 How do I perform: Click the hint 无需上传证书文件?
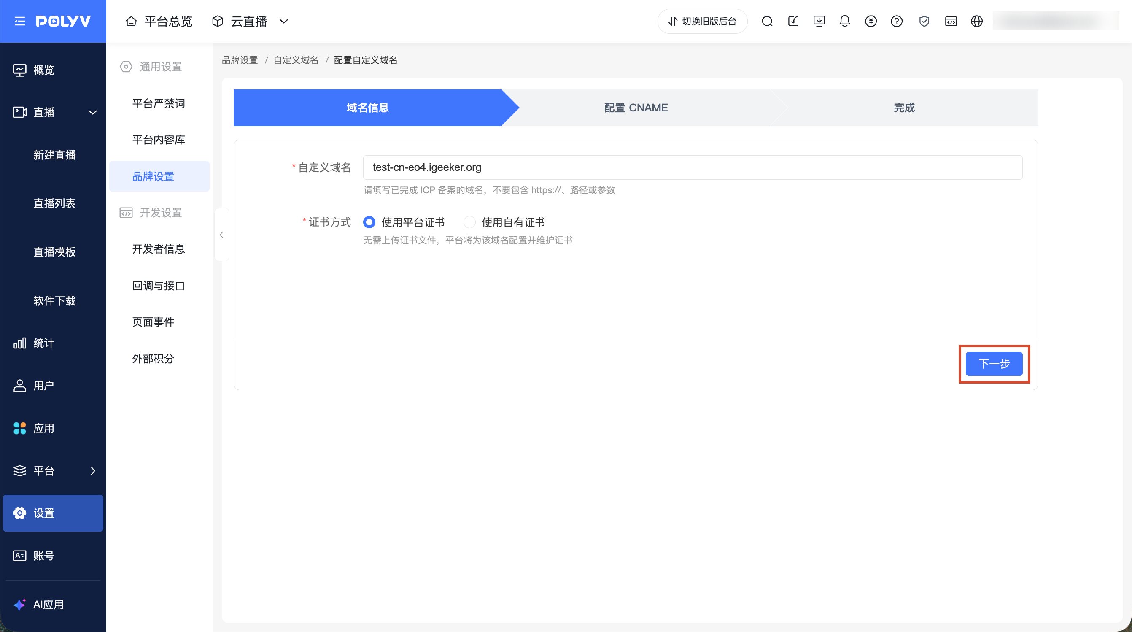[x=468, y=240]
